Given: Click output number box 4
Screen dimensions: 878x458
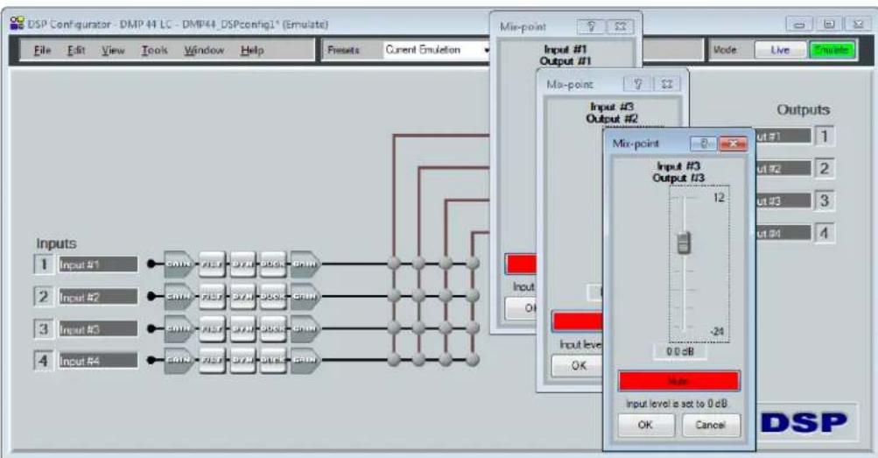Looking at the screenshot, I should click(824, 233).
